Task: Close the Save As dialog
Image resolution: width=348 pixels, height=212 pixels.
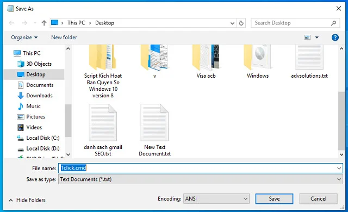Action: tap(338, 9)
